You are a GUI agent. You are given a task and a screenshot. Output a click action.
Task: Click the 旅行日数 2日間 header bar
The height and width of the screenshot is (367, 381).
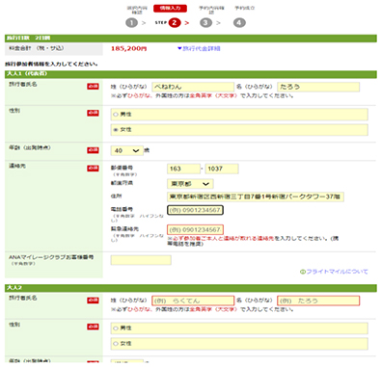pyautogui.click(x=191, y=39)
